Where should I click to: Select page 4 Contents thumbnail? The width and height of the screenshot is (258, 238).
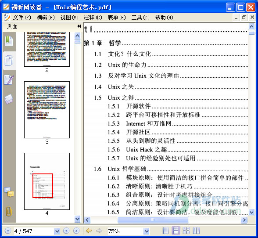pyautogui.click(x=47, y=181)
